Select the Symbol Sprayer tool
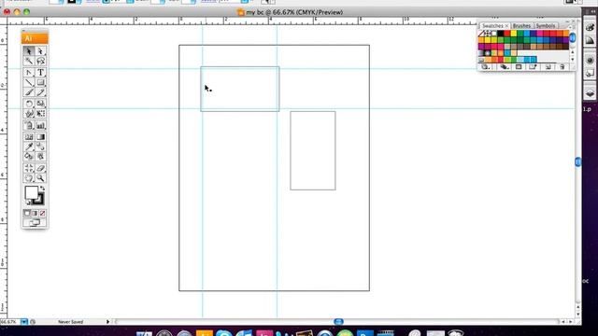598x336 pixels. point(29,125)
